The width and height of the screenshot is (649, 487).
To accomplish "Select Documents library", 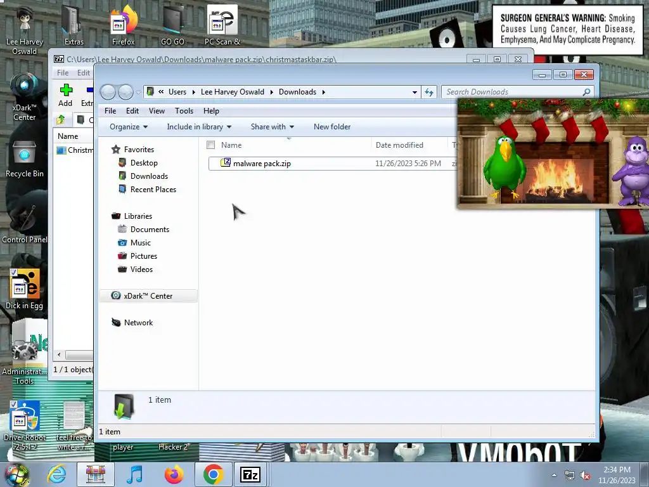I will point(150,230).
